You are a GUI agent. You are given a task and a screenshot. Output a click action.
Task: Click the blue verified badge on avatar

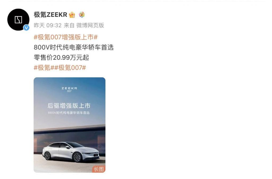26,28
